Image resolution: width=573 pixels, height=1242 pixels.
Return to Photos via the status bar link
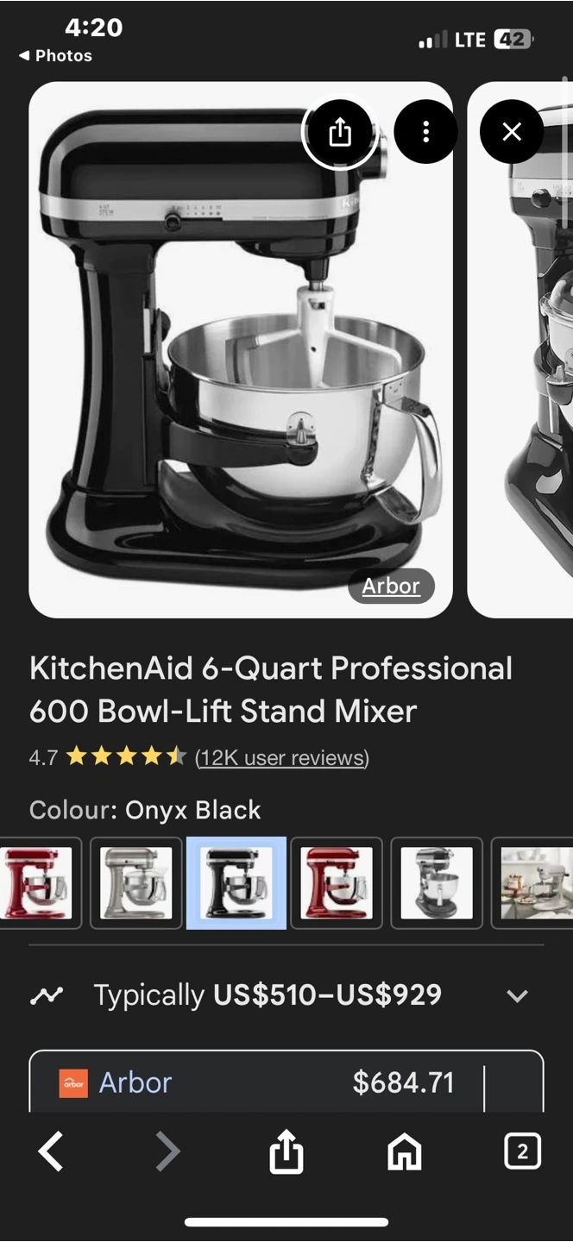55,55
